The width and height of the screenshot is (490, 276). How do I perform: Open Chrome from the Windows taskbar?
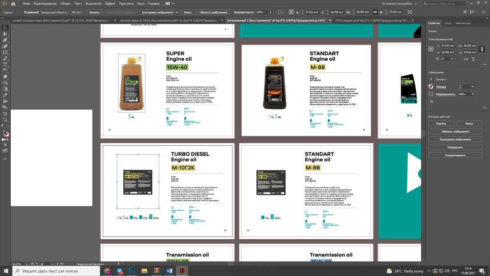(x=107, y=270)
